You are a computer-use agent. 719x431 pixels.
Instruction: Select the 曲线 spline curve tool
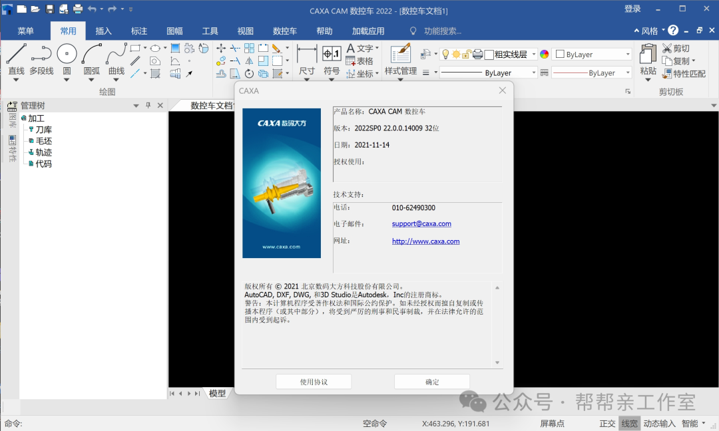coord(116,59)
